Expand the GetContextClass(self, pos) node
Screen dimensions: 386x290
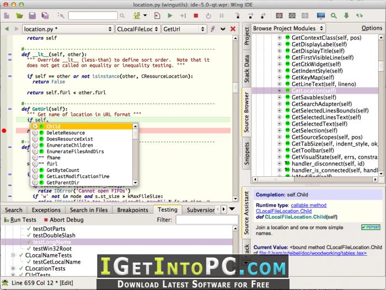click(x=279, y=37)
